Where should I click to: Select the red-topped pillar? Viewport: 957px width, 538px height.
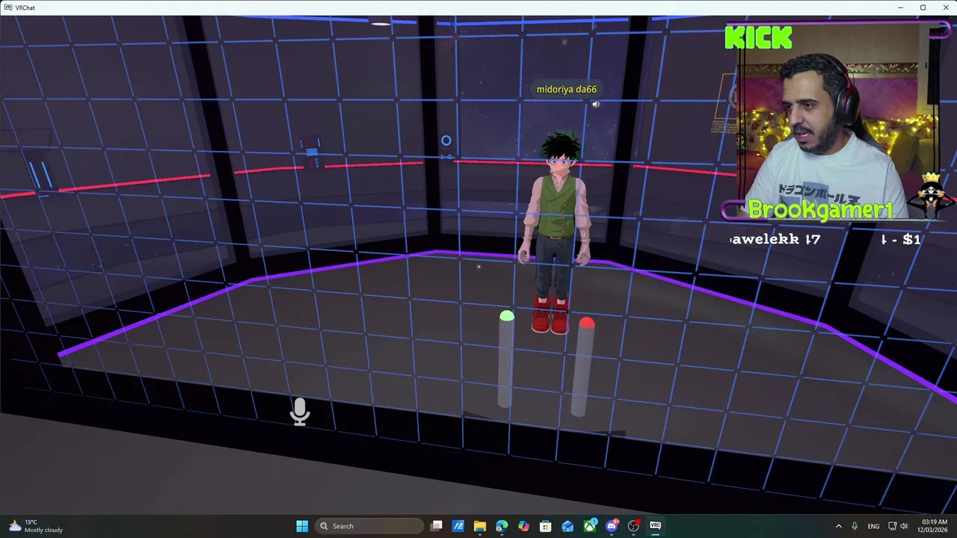582,366
